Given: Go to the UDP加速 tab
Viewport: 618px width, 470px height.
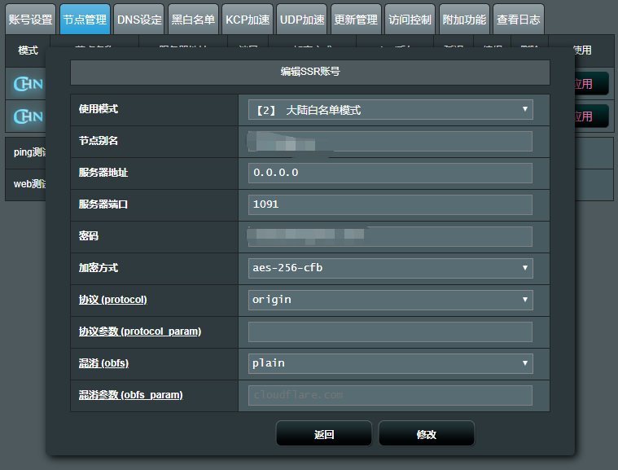Looking at the screenshot, I should [301, 20].
